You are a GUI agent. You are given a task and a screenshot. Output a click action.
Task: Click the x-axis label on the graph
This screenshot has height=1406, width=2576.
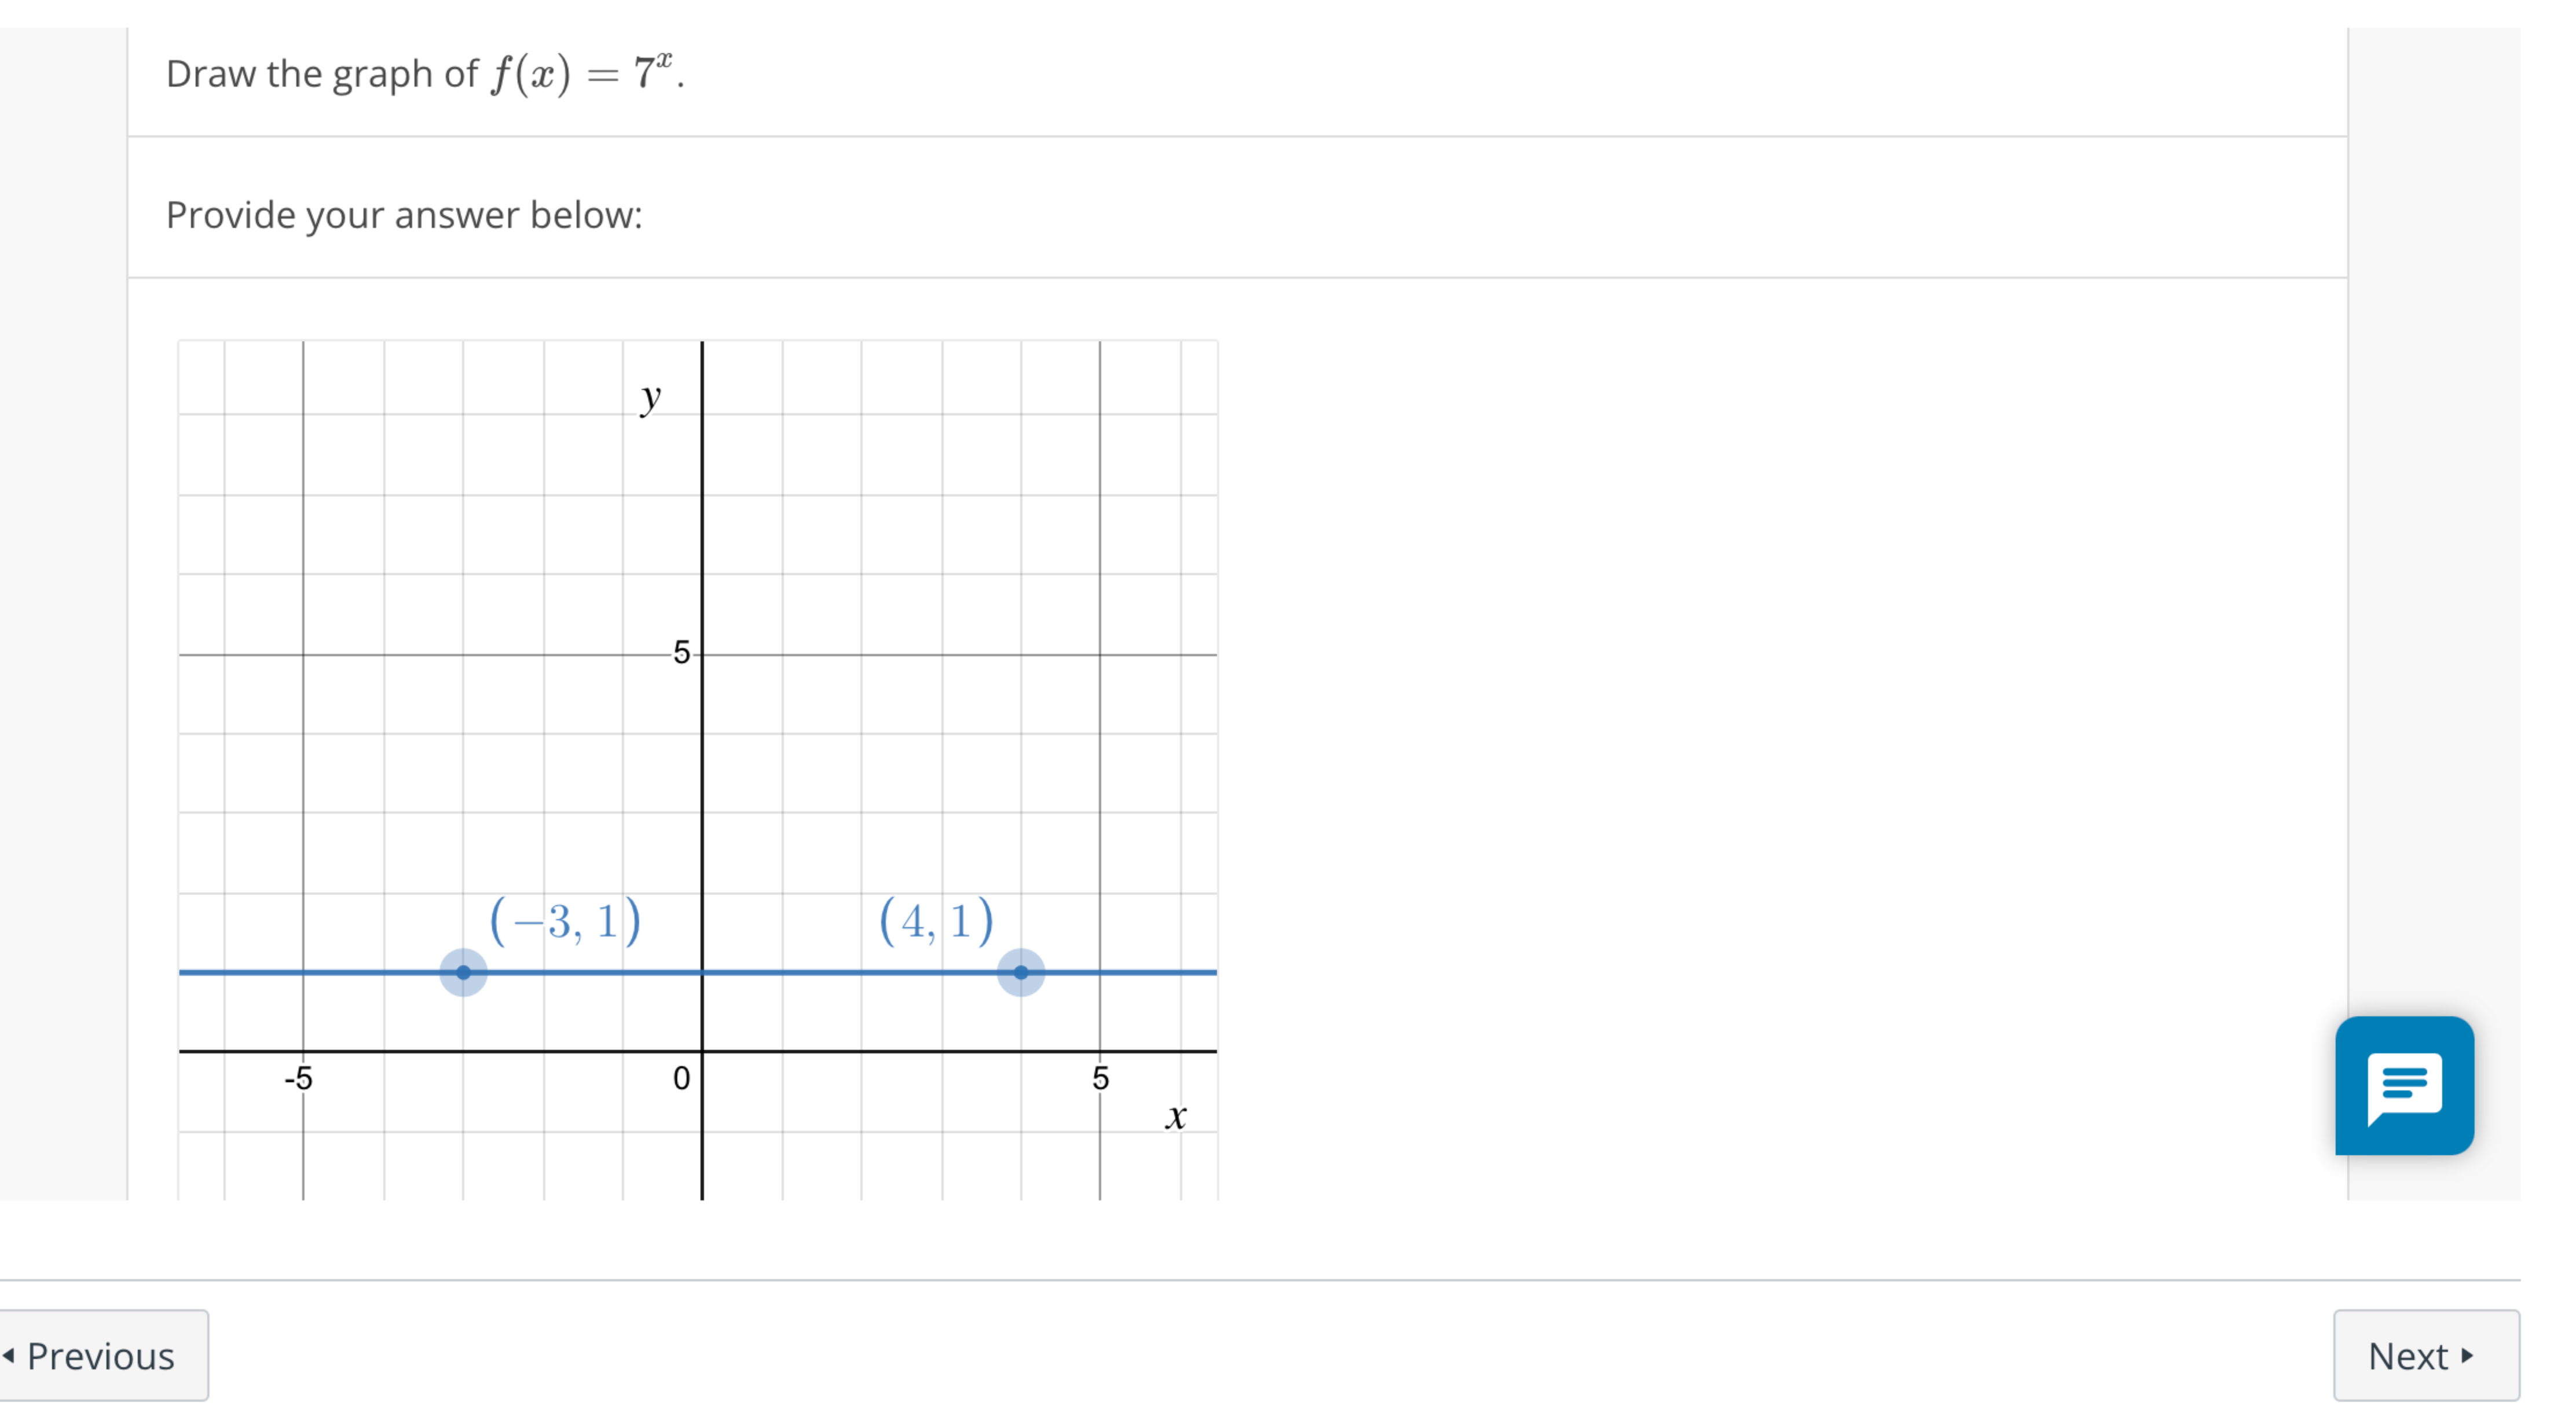pyautogui.click(x=1176, y=1118)
